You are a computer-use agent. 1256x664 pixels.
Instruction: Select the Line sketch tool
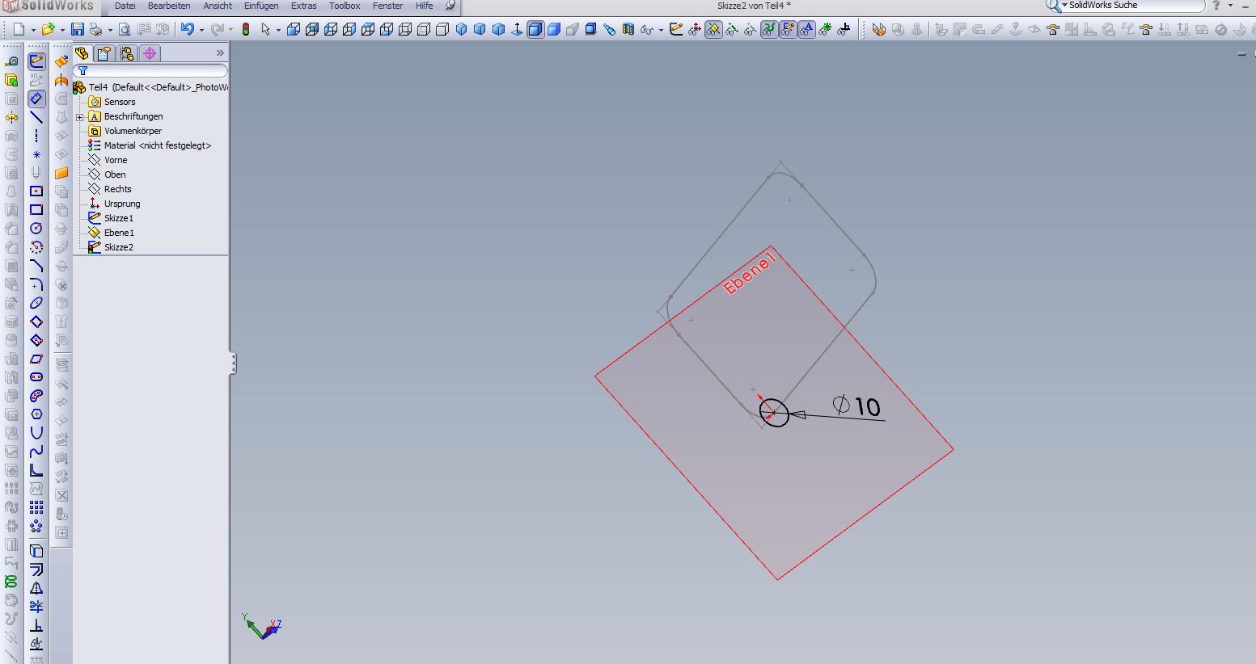pos(36,117)
